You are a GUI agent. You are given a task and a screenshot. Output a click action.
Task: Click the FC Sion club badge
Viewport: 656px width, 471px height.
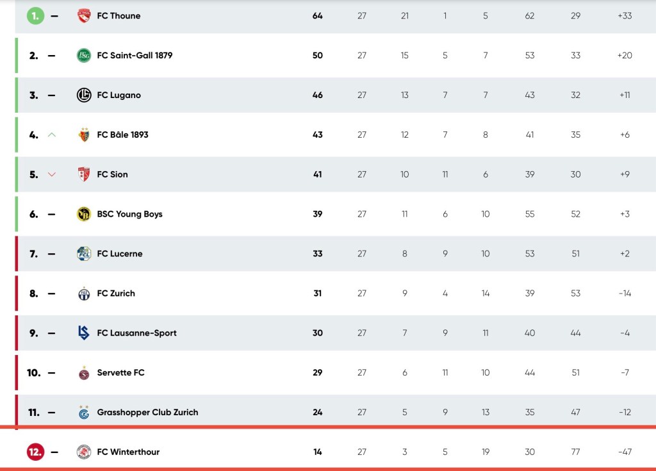click(83, 174)
